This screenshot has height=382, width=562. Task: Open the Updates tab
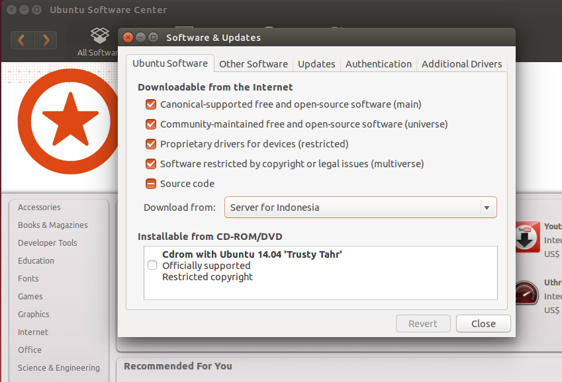click(316, 64)
